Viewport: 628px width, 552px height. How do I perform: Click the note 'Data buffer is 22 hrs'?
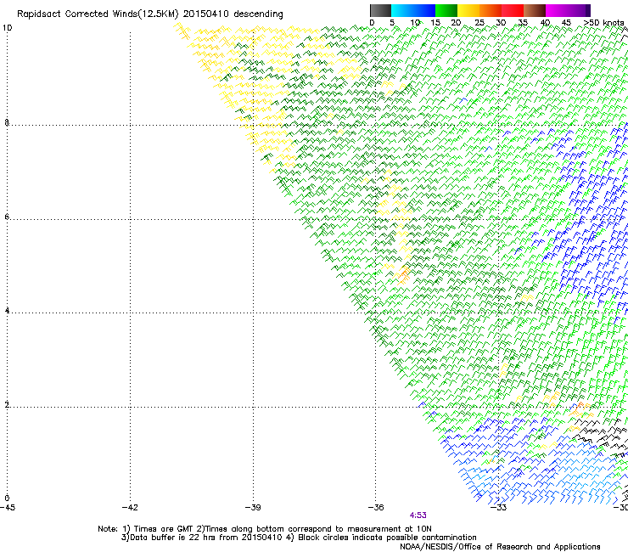pyautogui.click(x=172, y=538)
